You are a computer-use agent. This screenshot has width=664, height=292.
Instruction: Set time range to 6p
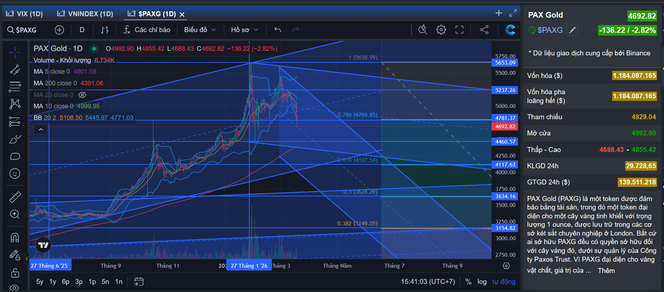click(66, 282)
